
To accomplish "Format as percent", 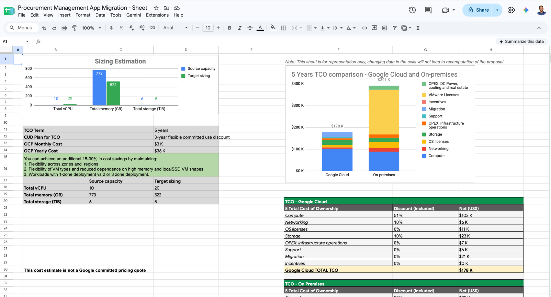I will tap(121, 28).
